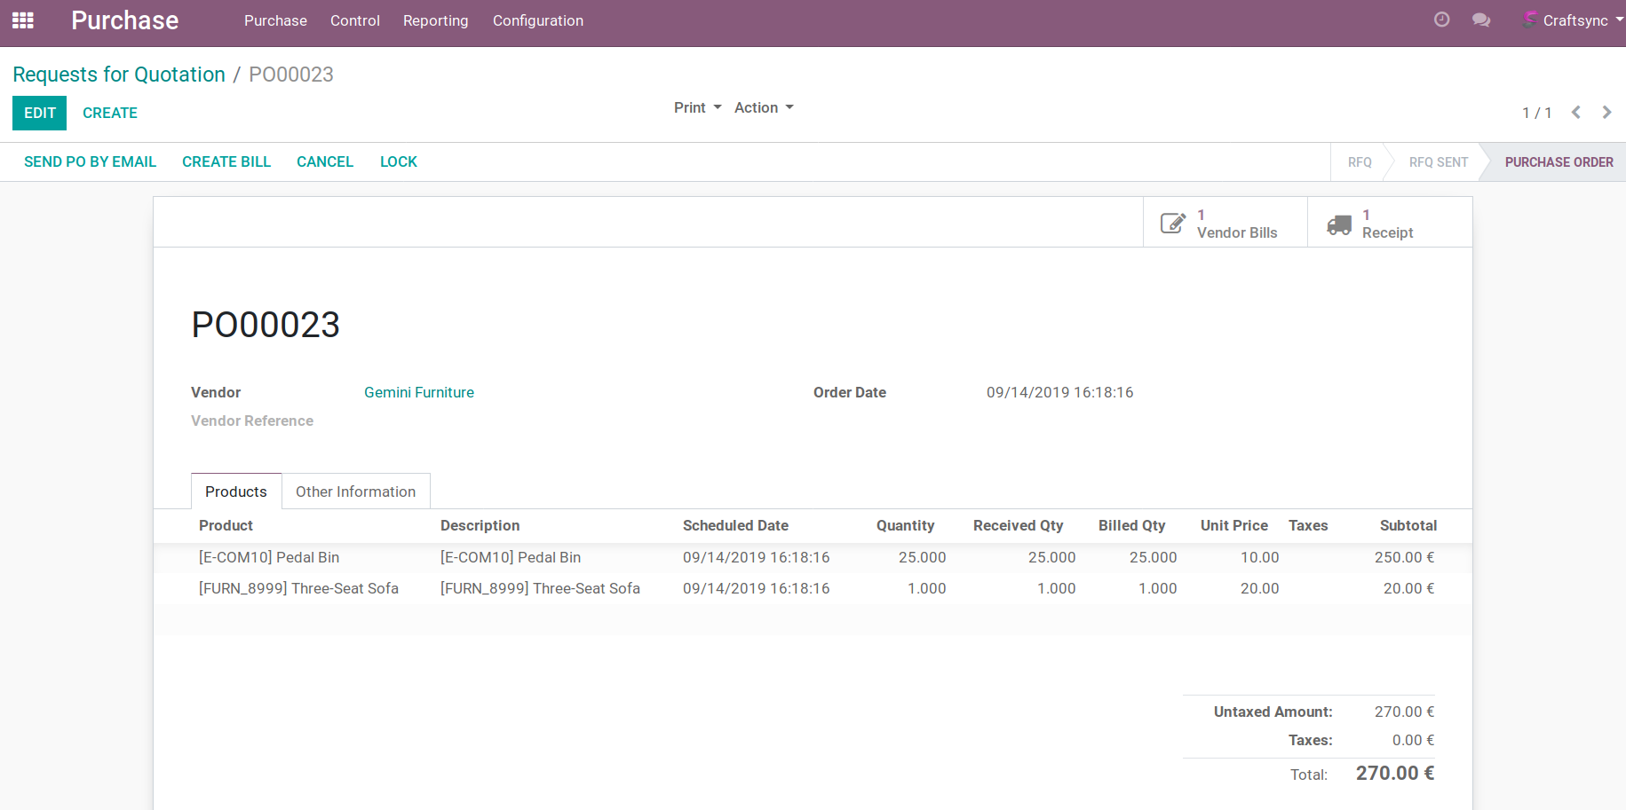This screenshot has height=810, width=1626.
Task: Go back to Requests for Quotation breadcrumb
Action: pos(119,75)
